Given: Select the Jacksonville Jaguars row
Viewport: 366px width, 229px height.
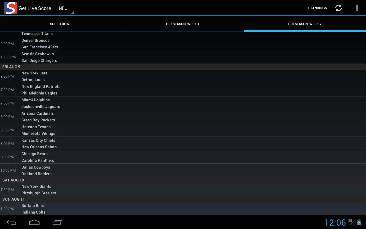Looking at the screenshot, I should coord(41,106).
